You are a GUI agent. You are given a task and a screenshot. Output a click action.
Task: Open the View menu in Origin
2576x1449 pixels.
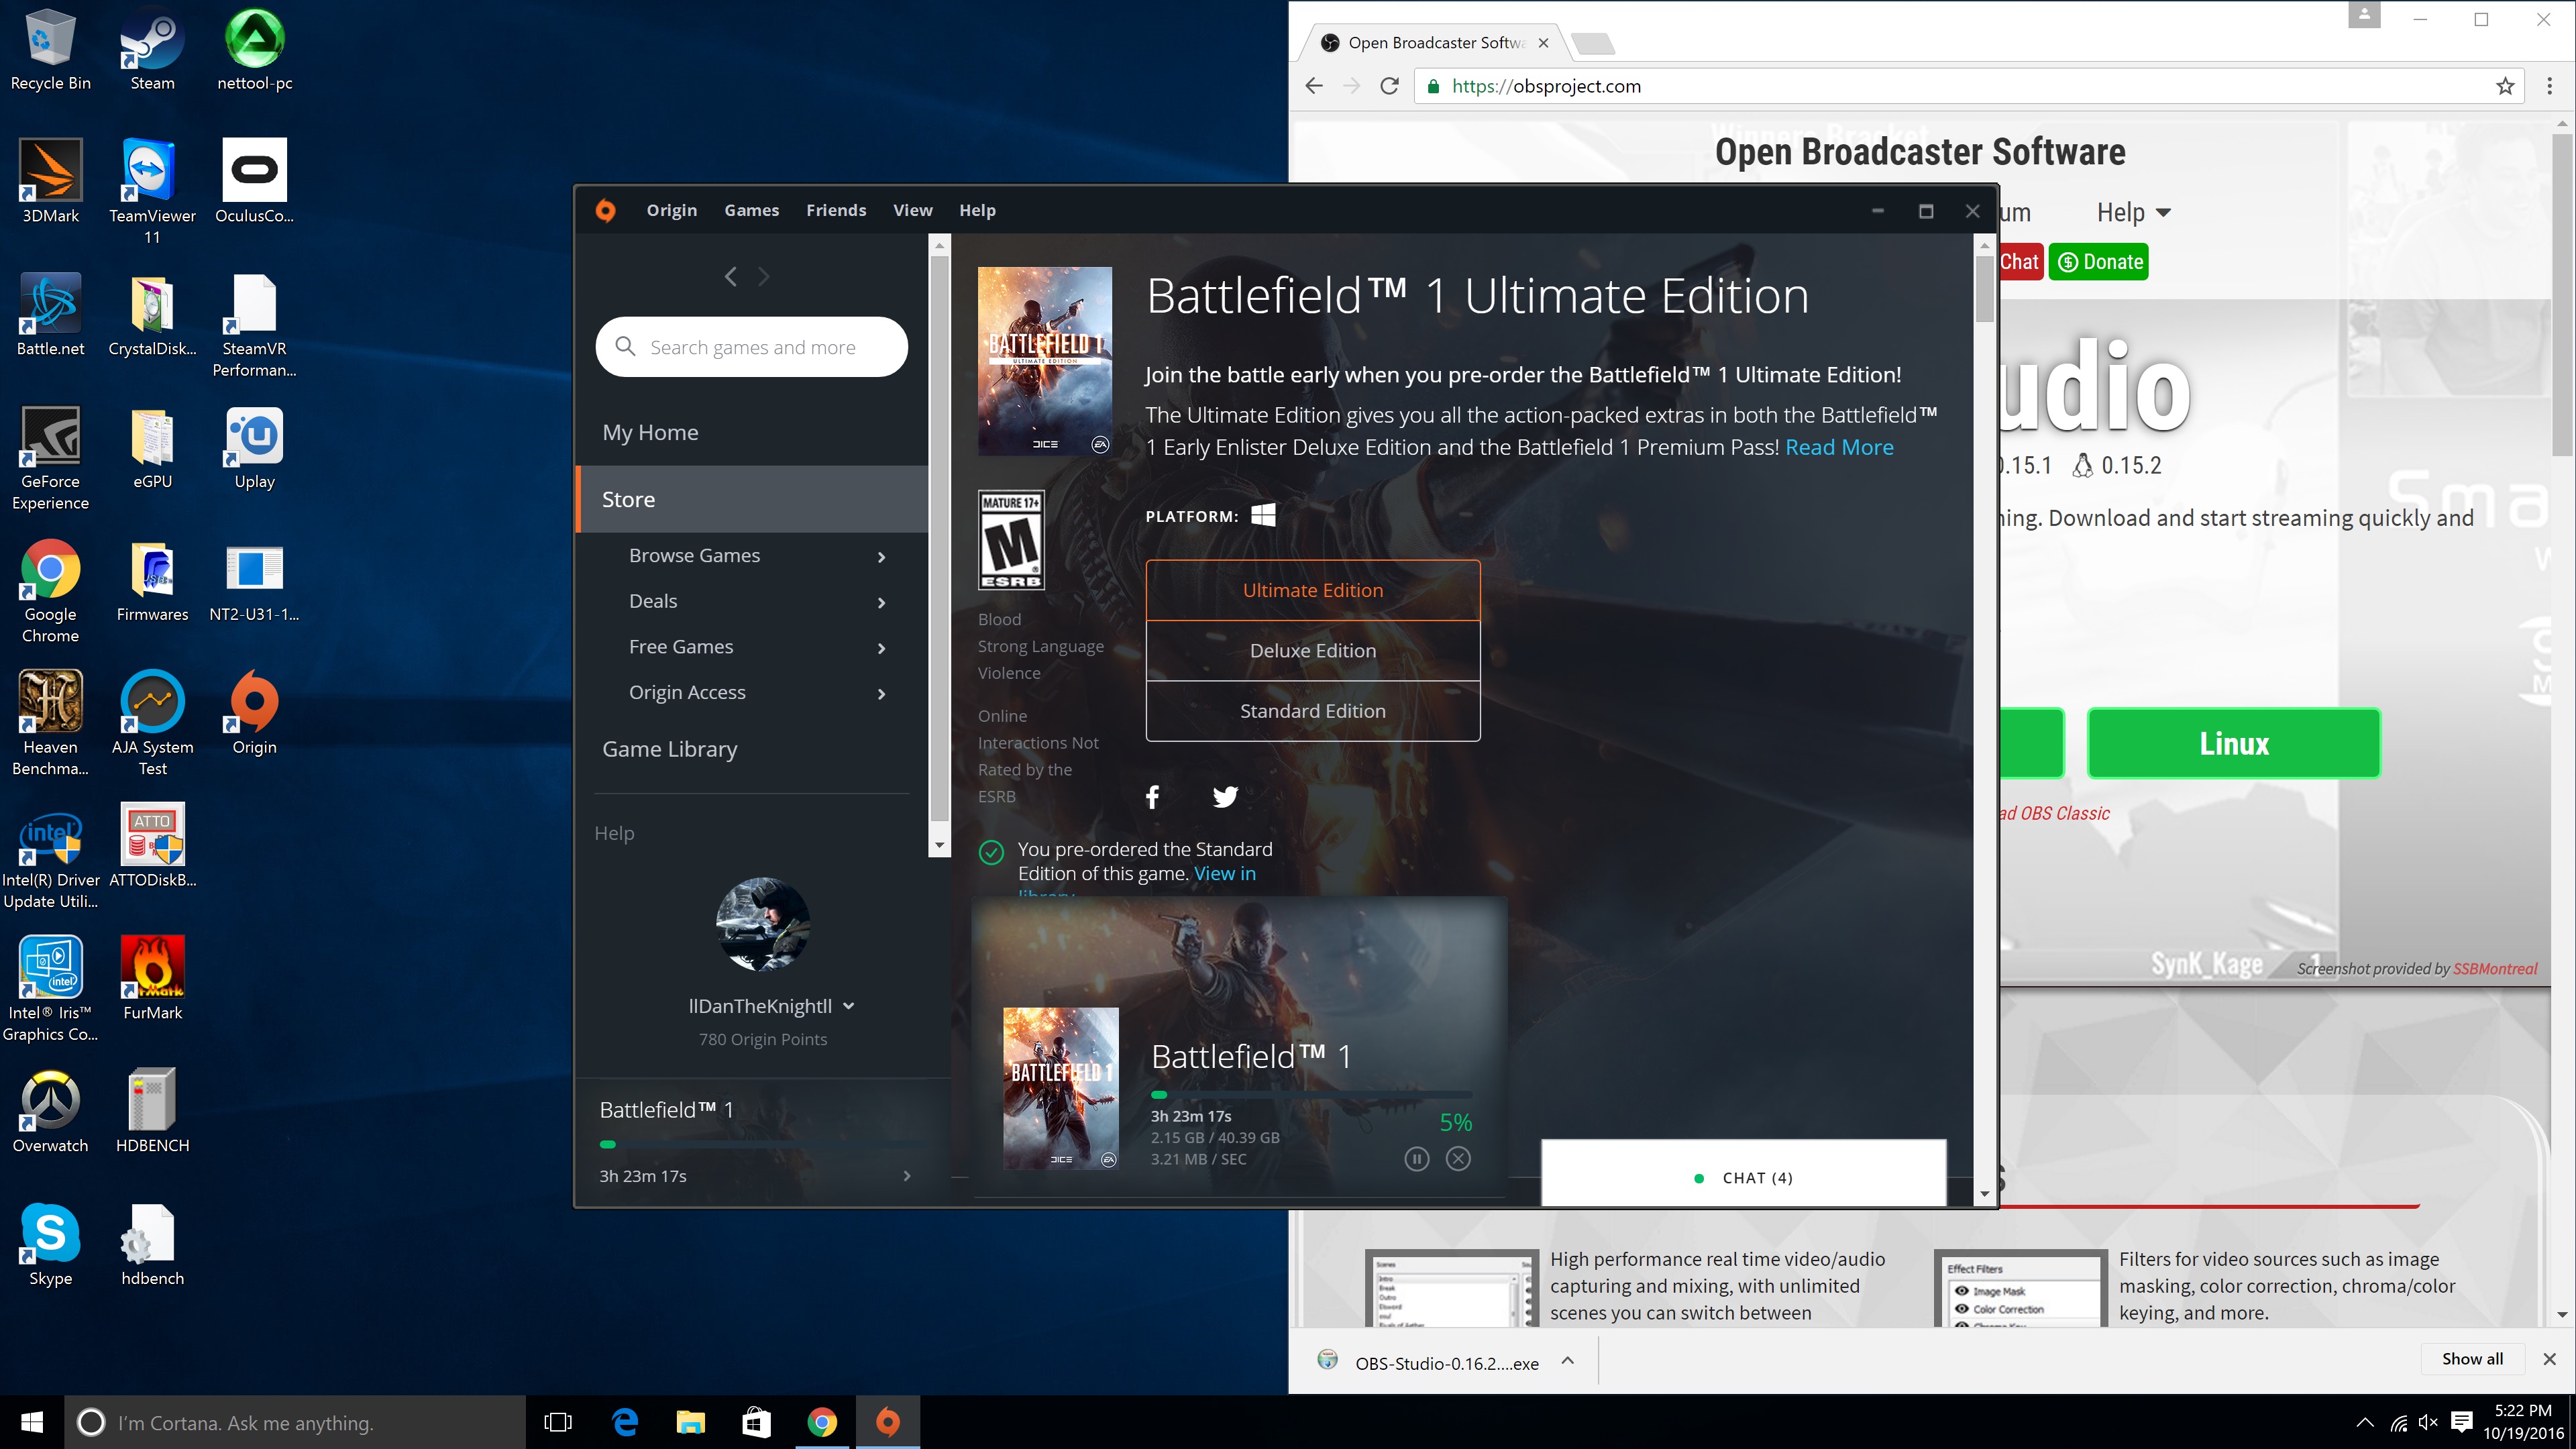pos(913,210)
